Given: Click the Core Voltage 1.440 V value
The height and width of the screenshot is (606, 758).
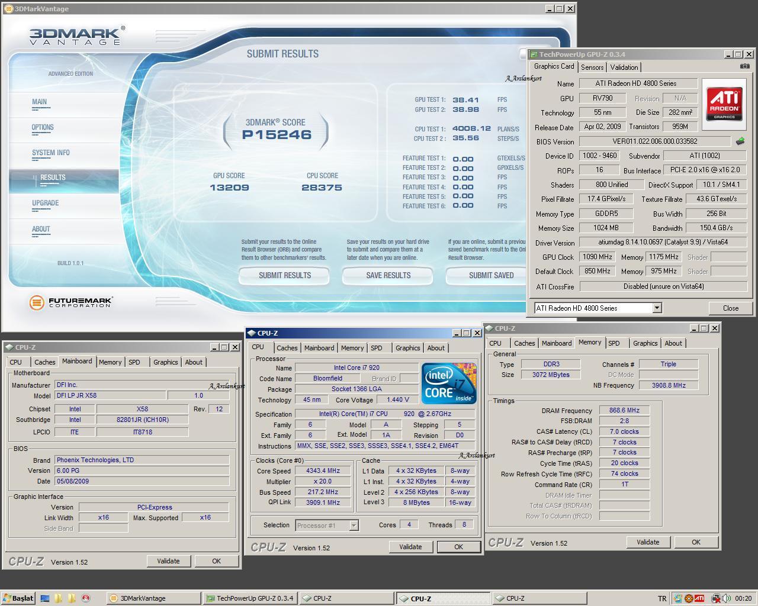Looking at the screenshot, I should [x=397, y=399].
